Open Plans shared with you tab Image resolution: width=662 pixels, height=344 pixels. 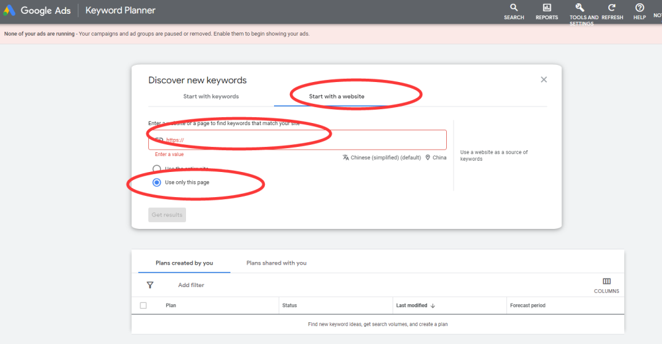click(x=277, y=263)
